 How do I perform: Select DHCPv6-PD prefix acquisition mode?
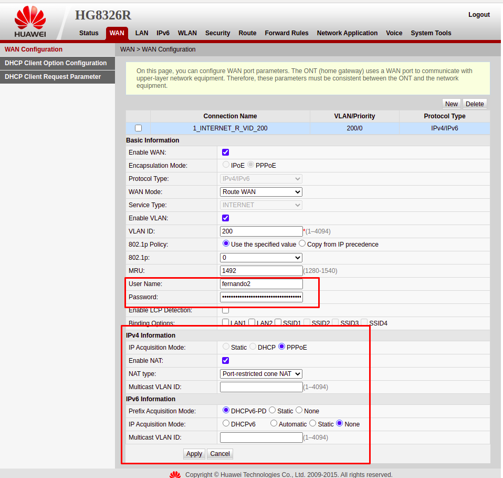pyautogui.click(x=226, y=410)
